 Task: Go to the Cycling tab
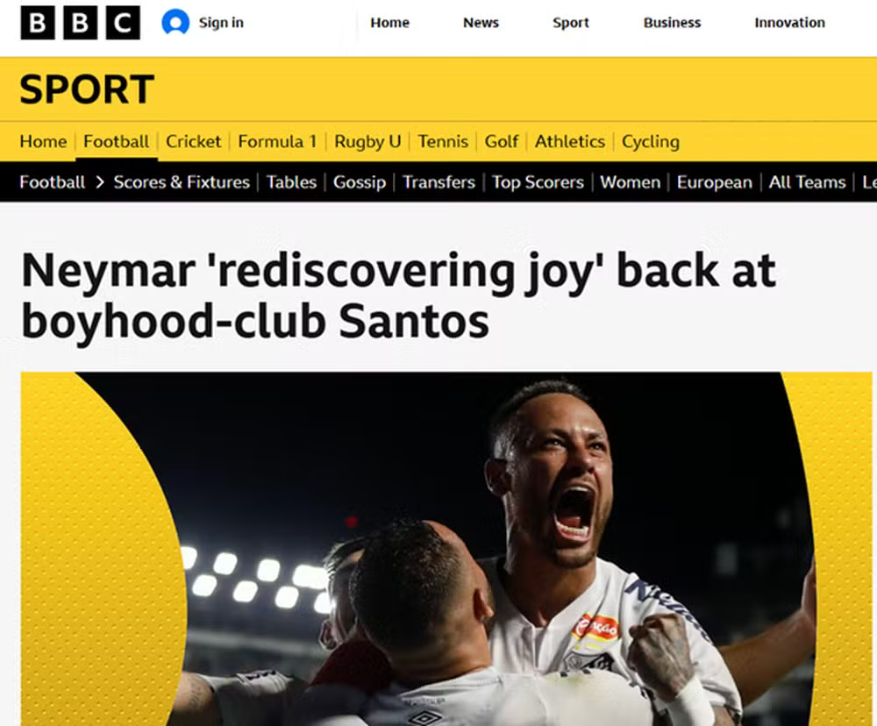(651, 141)
